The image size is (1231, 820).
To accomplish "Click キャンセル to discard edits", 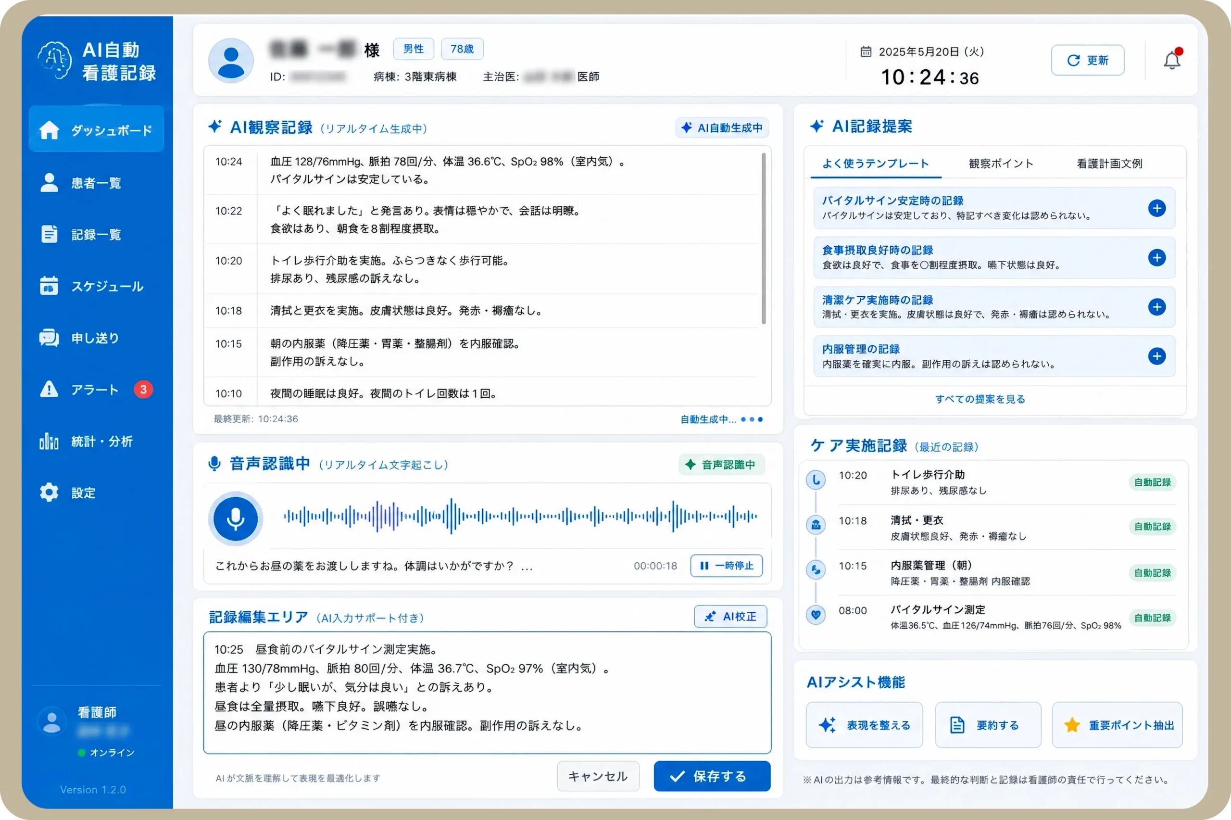I will (598, 776).
